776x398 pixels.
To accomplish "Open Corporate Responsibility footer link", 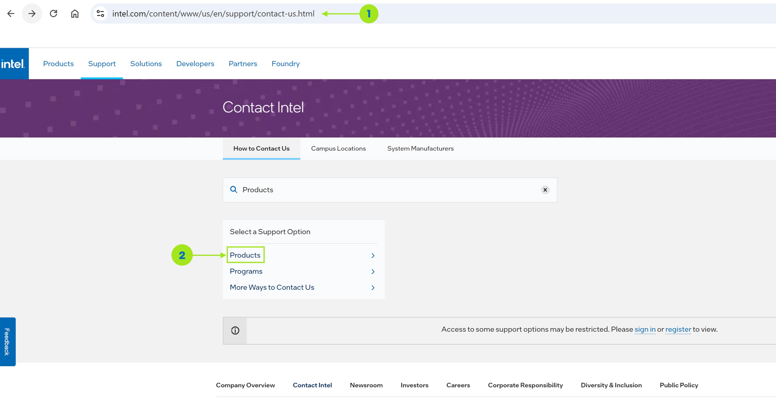I will (x=525, y=385).
